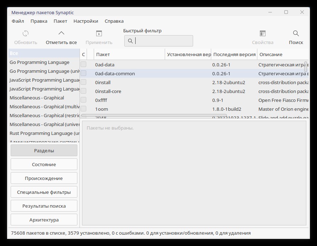Click the Описание column header
The height and width of the screenshot is (246, 317).
(283, 54)
